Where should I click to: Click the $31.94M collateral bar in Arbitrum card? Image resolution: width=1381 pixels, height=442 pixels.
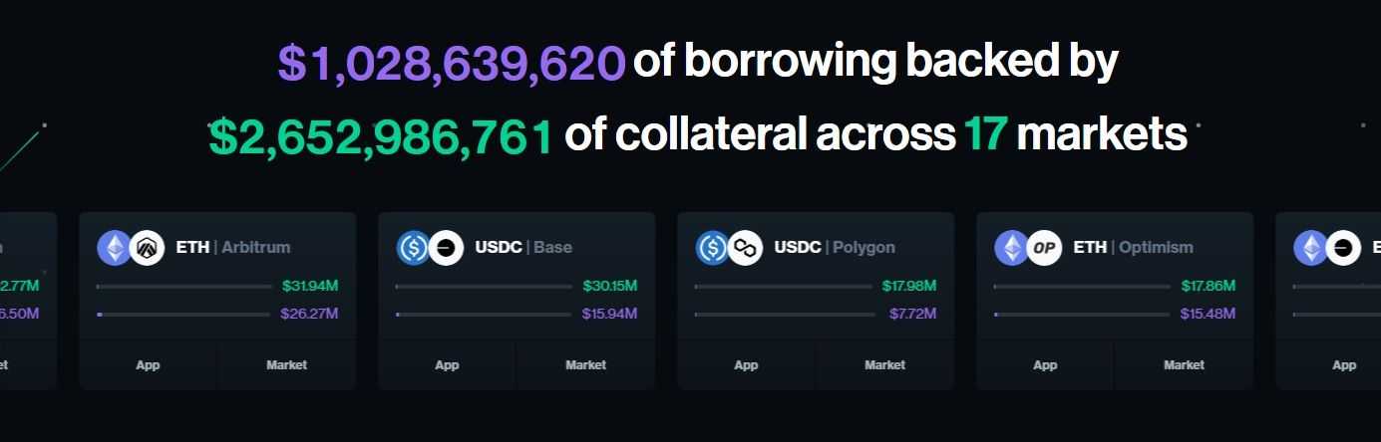click(183, 287)
